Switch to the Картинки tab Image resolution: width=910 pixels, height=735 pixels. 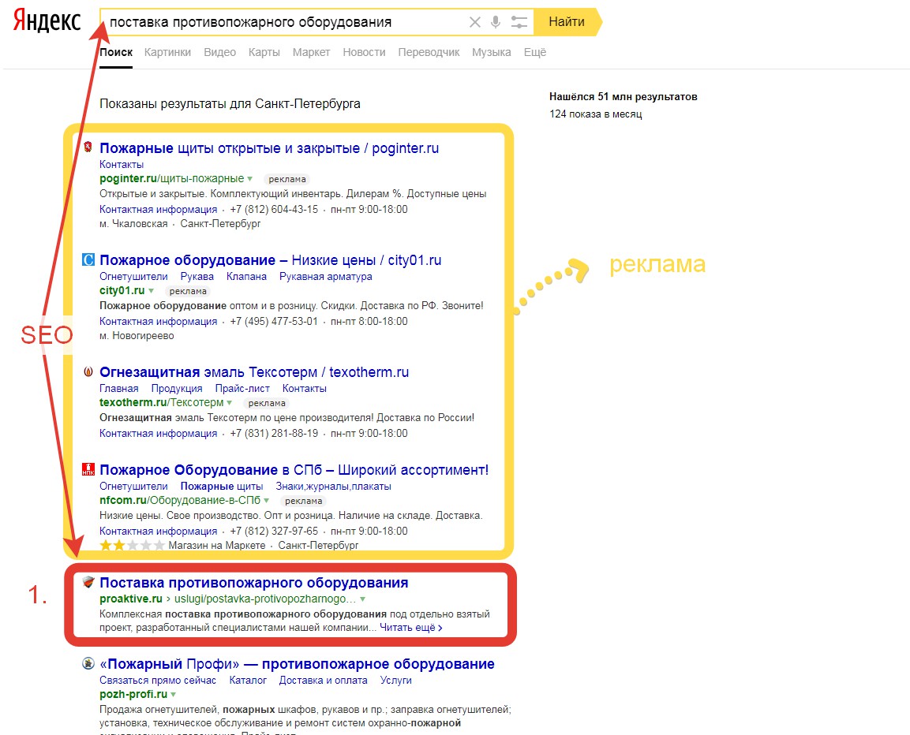[x=167, y=52]
